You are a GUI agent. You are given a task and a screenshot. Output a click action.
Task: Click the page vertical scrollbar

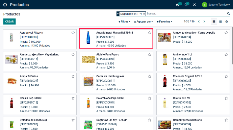(x=232, y=46)
